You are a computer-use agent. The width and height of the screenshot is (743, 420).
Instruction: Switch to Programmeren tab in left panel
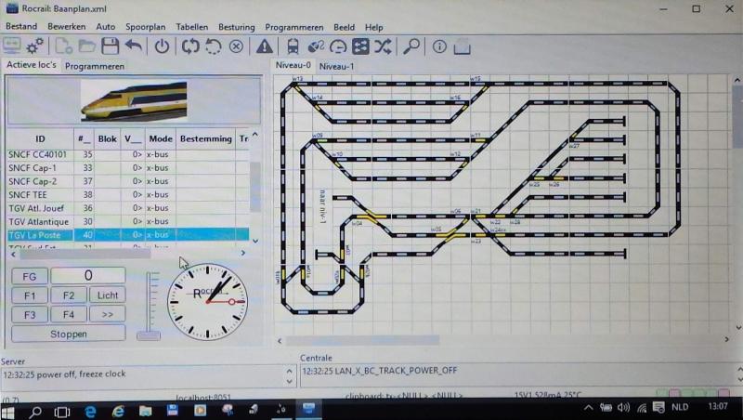[x=95, y=66]
